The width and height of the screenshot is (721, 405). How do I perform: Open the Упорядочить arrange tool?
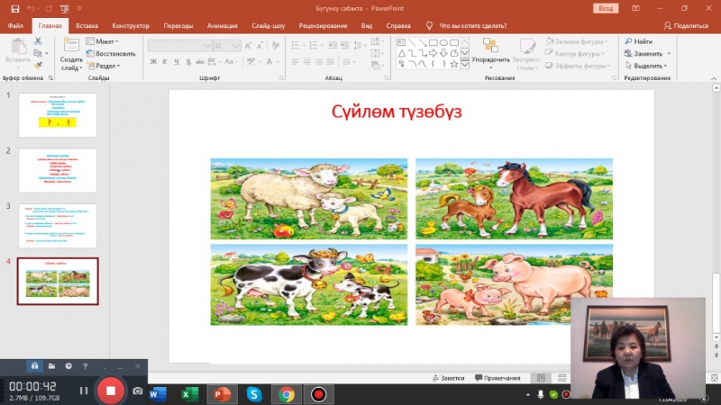(x=490, y=54)
